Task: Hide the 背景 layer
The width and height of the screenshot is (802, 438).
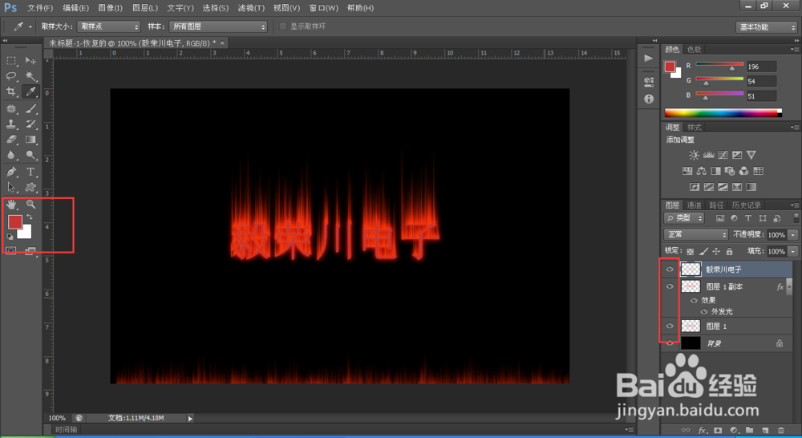Action: pyautogui.click(x=670, y=343)
